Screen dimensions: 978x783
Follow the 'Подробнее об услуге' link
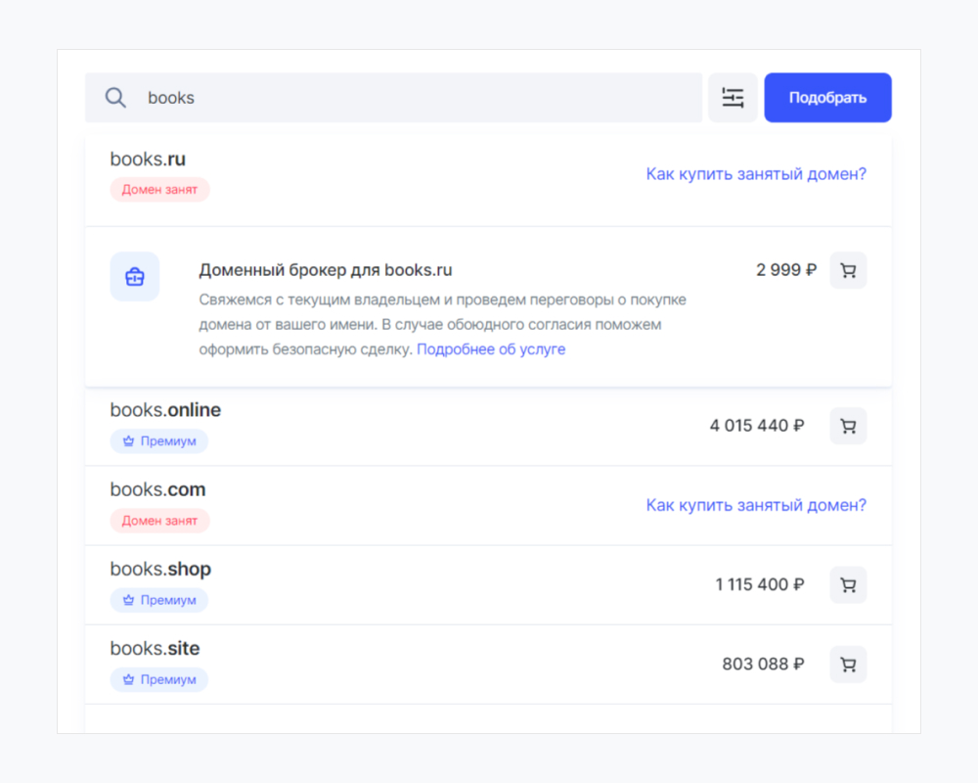[x=491, y=349]
